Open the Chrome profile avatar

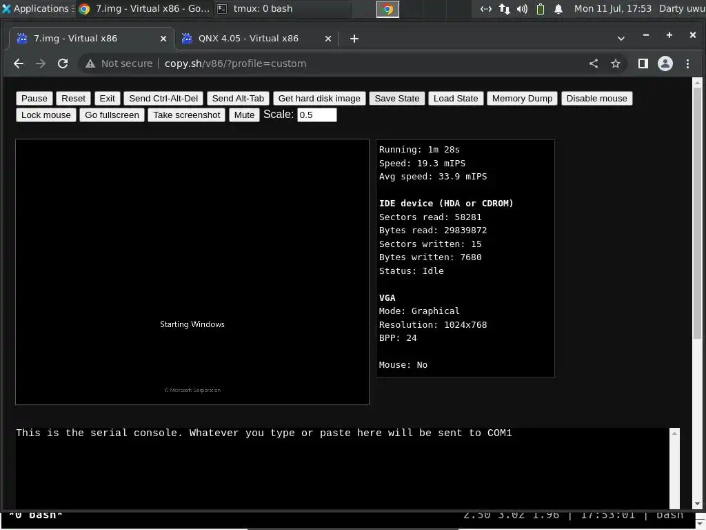click(665, 63)
